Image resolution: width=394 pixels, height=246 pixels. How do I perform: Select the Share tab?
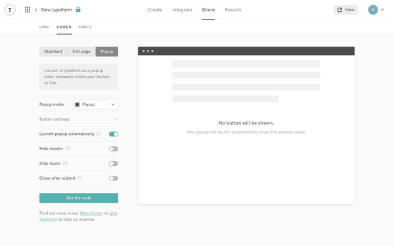click(x=208, y=10)
